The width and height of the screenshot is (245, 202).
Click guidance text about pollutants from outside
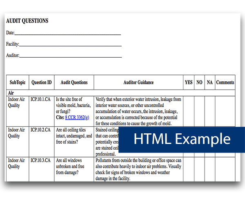pos(138,169)
